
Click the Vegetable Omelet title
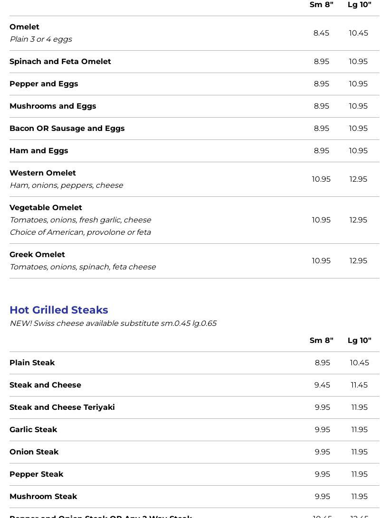46,208
